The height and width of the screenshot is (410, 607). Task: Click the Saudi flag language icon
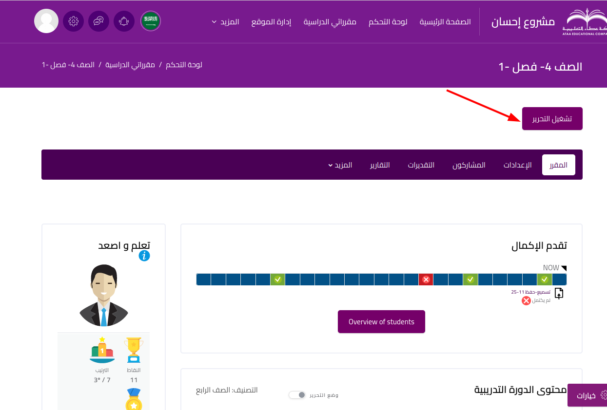pos(151,21)
